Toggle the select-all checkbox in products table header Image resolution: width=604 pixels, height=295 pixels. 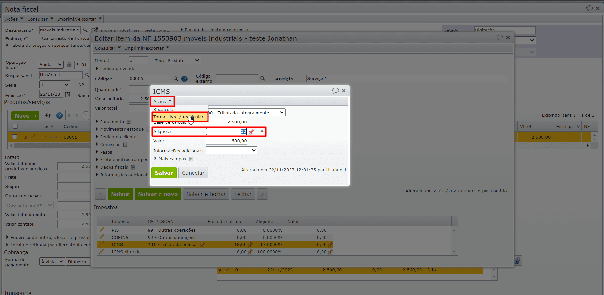pos(15,126)
